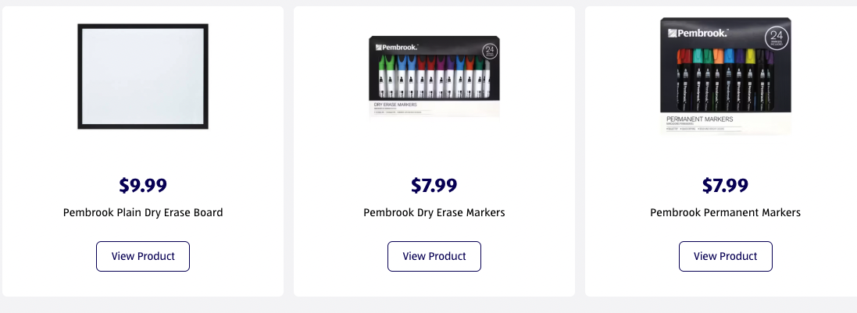Click the $7.99 price above Dry Erase Markers

434,185
